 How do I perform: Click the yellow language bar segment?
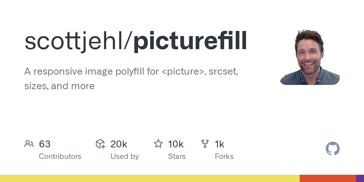[x=150, y=178]
